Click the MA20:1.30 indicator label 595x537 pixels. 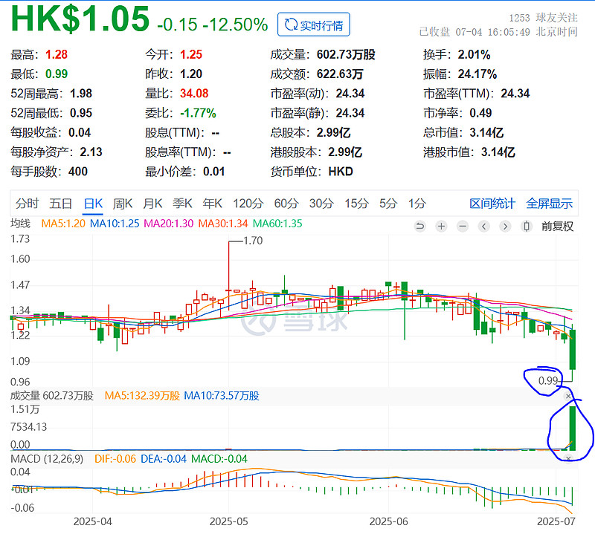pos(169,224)
